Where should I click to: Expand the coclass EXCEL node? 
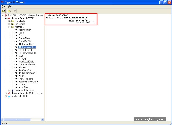click(x=6, y=96)
